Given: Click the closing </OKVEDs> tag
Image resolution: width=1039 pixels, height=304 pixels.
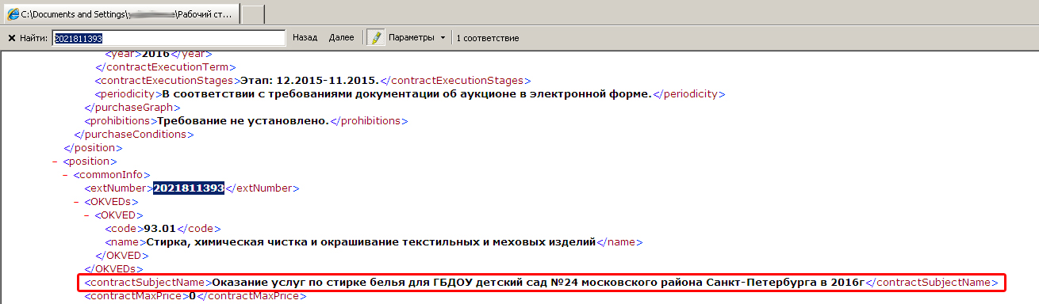Looking at the screenshot, I should click(113, 269).
